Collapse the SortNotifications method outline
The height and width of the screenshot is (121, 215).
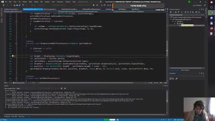16,78
